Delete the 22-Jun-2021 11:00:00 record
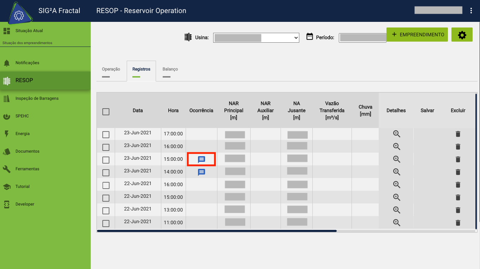 click(458, 223)
